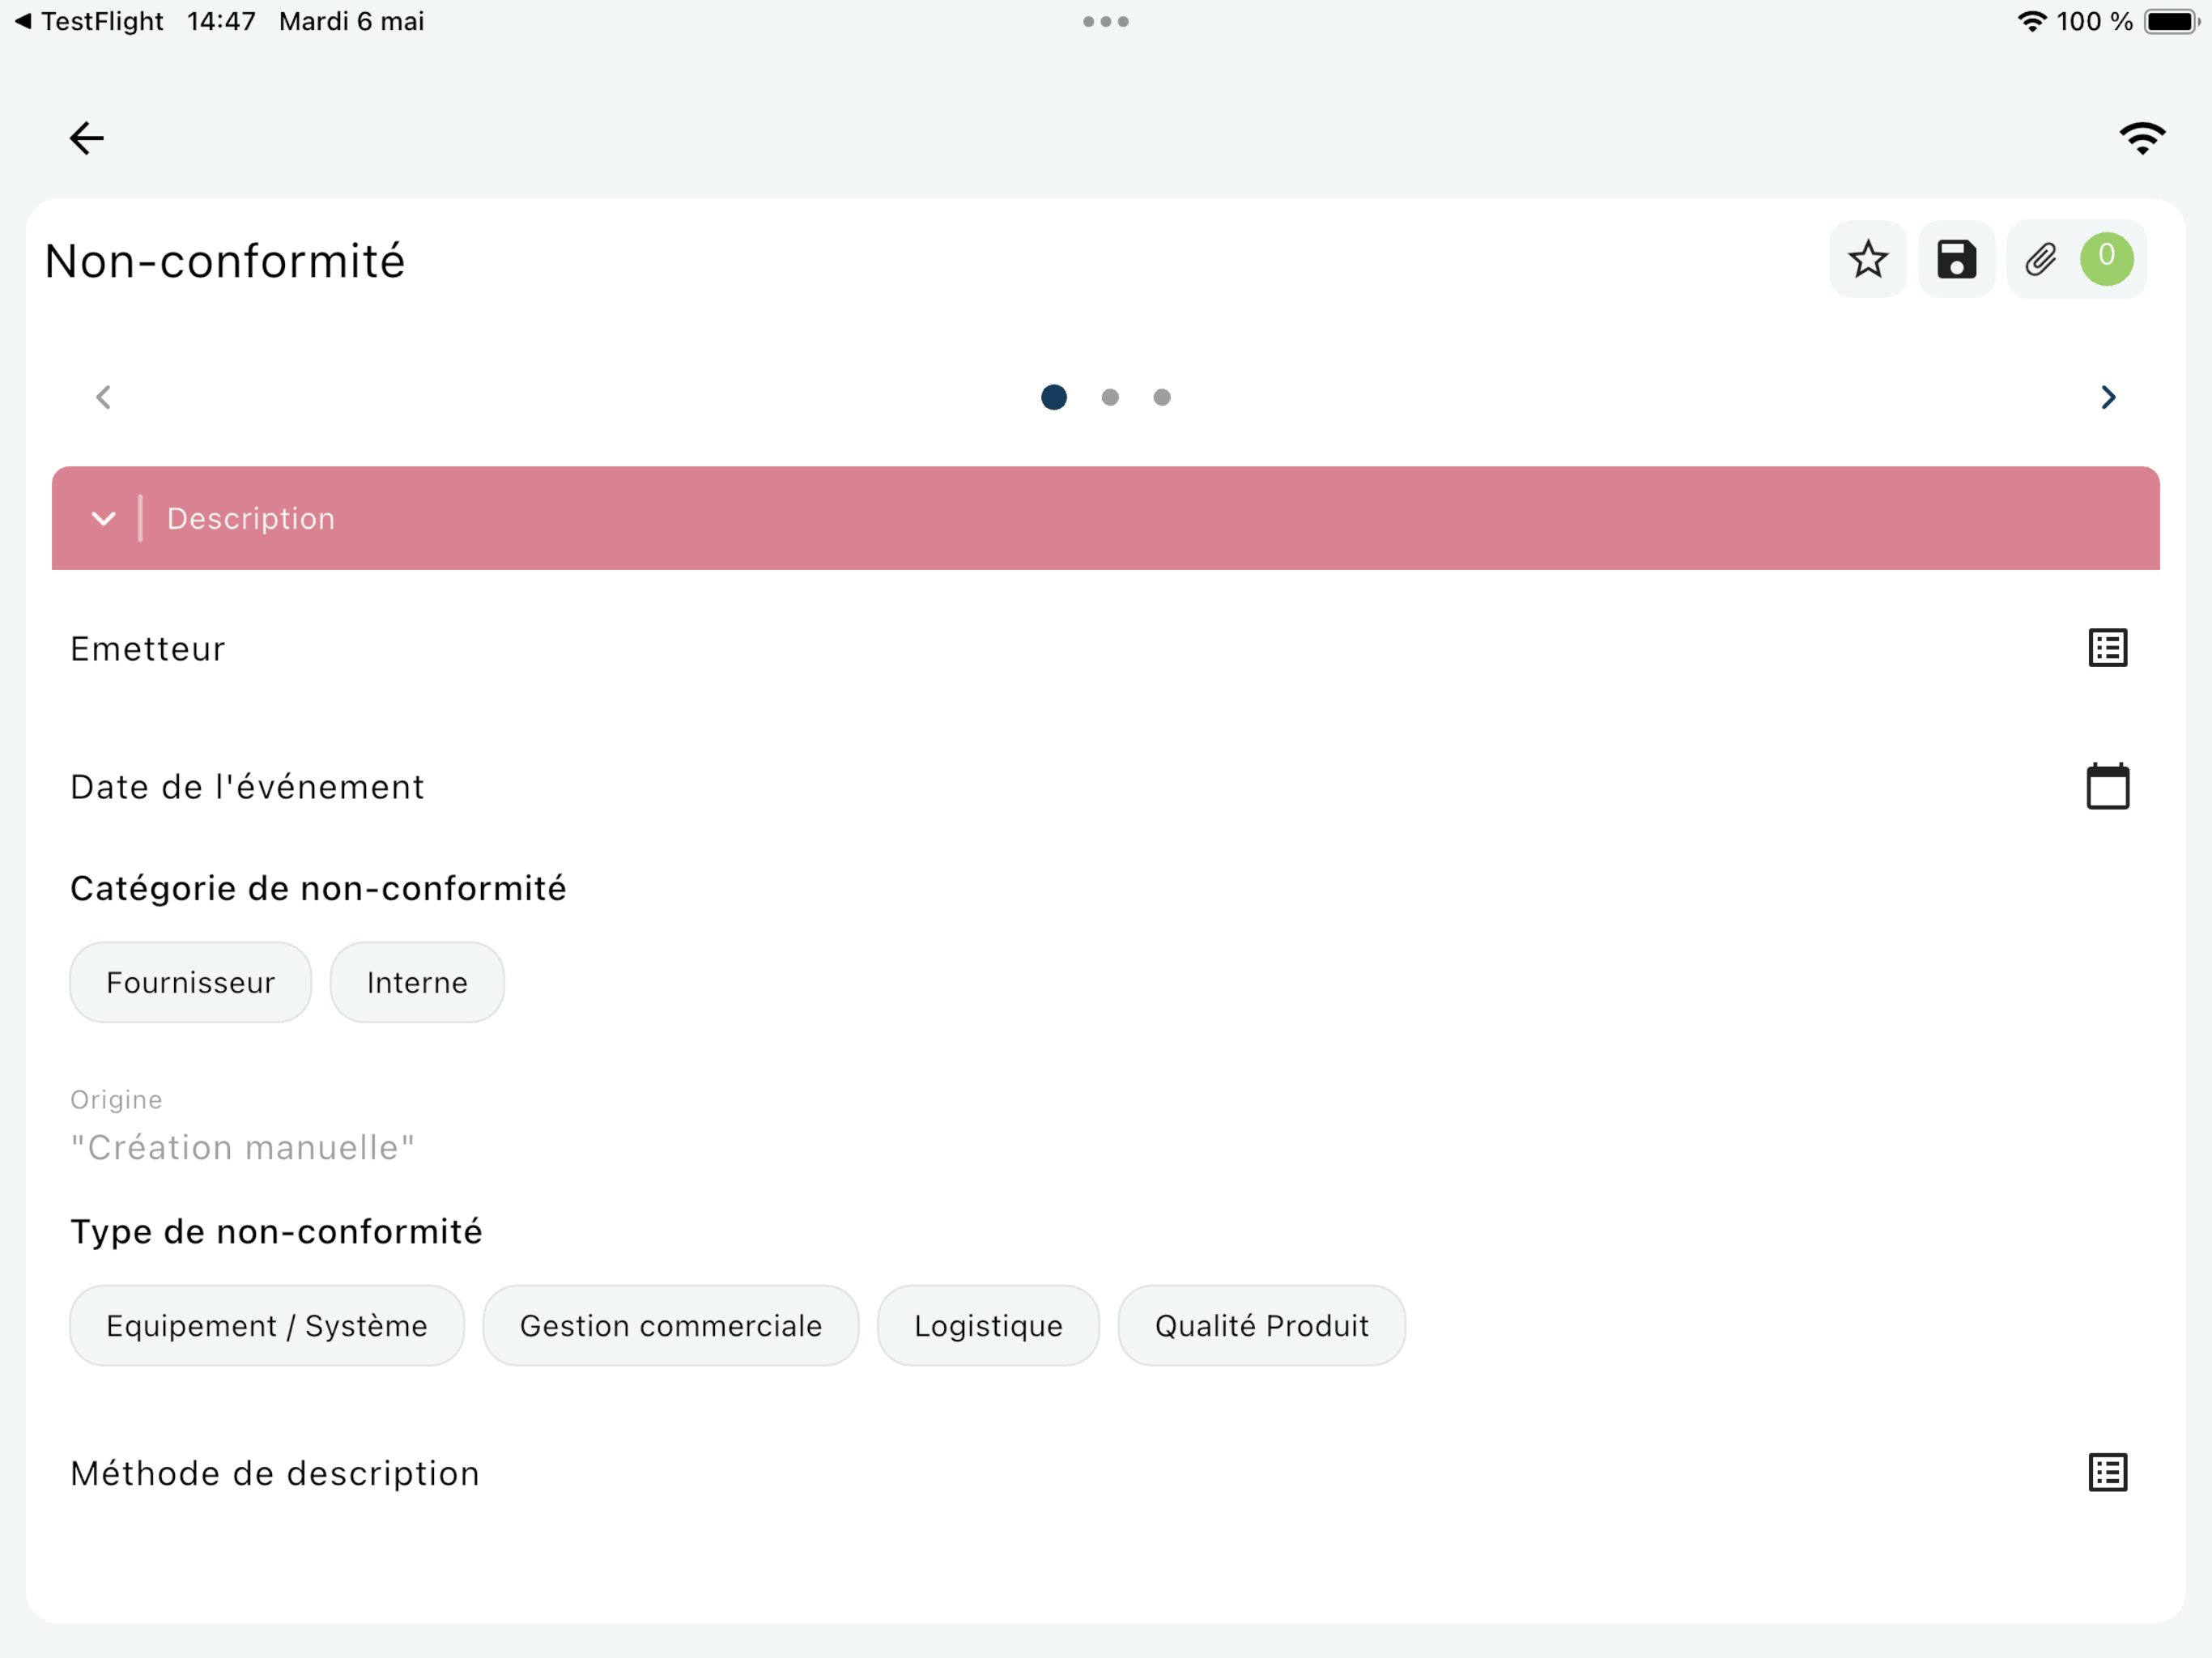
Task: Go to the next form page
Action: coord(2107,397)
